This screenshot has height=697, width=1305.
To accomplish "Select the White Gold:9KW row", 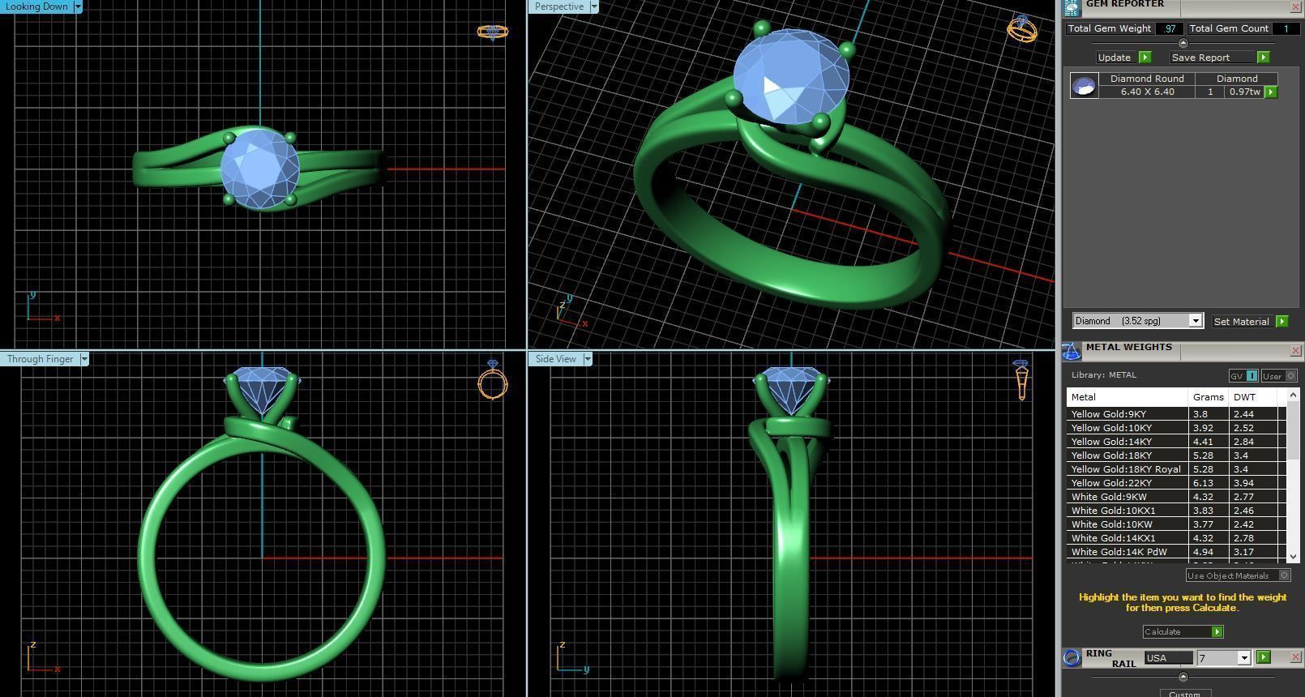I will point(1176,497).
